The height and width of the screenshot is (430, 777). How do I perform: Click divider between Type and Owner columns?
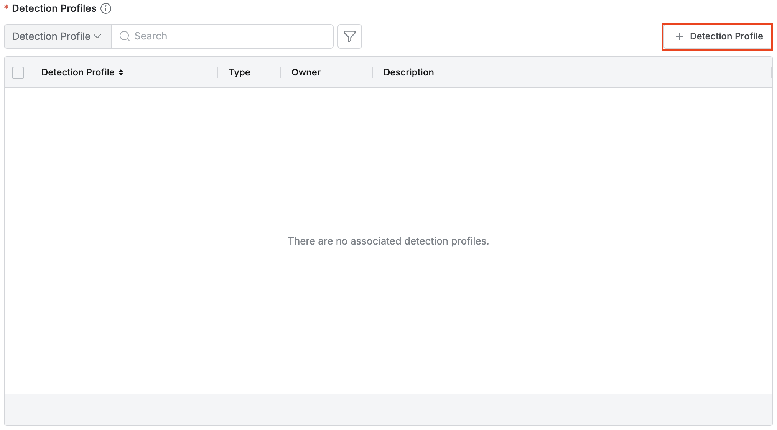tap(281, 72)
